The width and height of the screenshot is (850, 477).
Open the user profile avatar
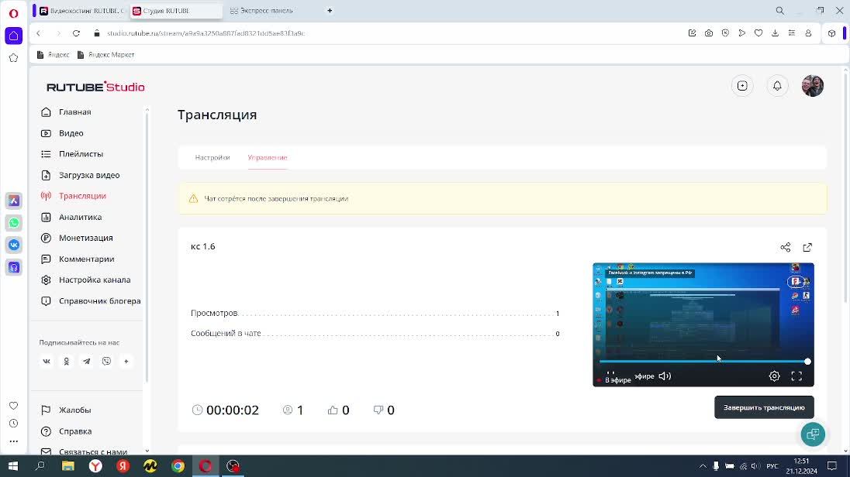812,86
